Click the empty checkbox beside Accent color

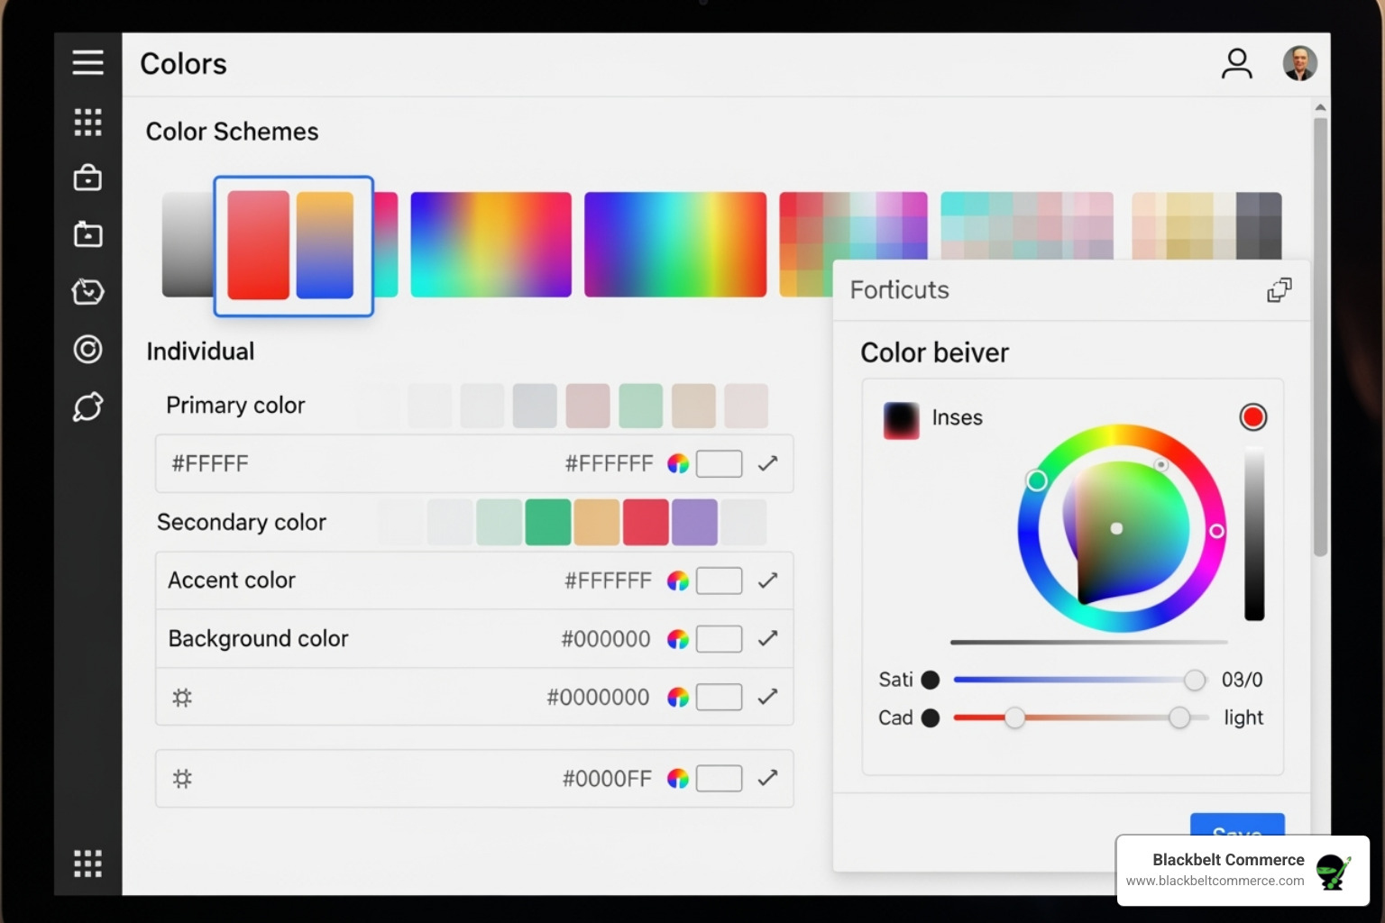pyautogui.click(x=720, y=580)
